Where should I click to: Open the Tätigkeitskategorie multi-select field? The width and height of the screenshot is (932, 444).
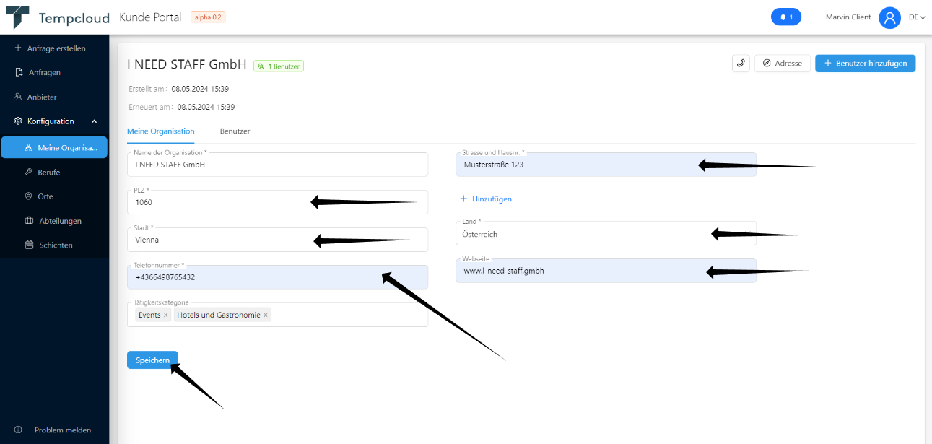click(x=277, y=315)
